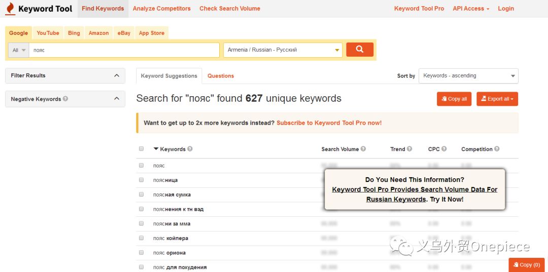Check the box for пояс койпера
This screenshot has width=548, height=272.
click(141, 238)
